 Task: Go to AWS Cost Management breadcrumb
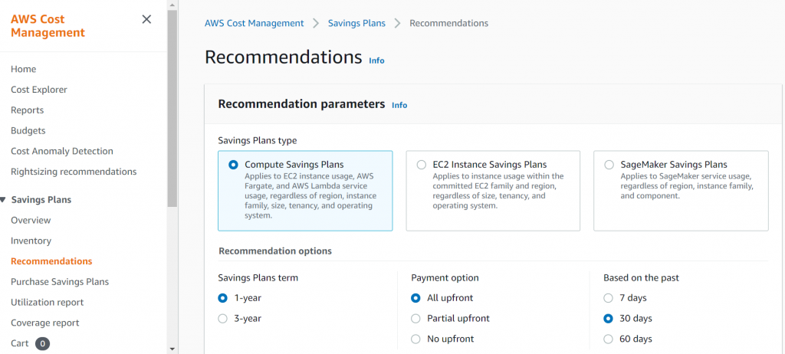(254, 23)
